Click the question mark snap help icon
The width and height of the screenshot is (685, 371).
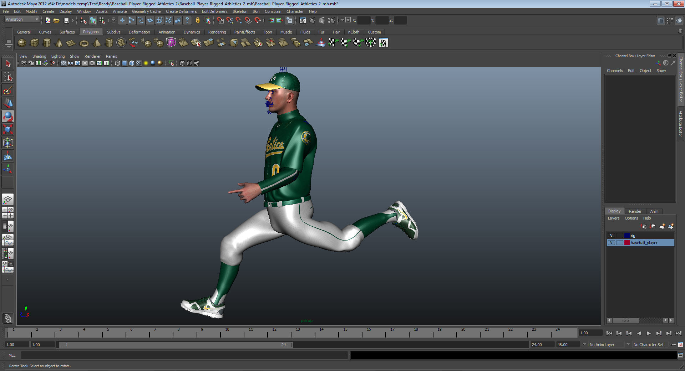187,20
